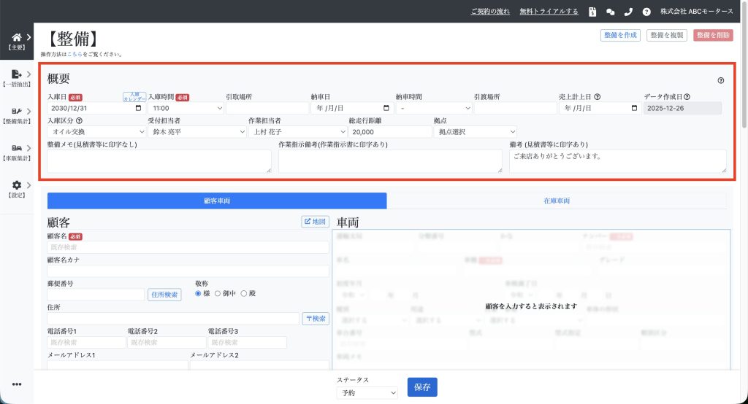The image size is (748, 404).
Task: Open the 整備集計 wrench sidebar icon
Action: (x=17, y=111)
